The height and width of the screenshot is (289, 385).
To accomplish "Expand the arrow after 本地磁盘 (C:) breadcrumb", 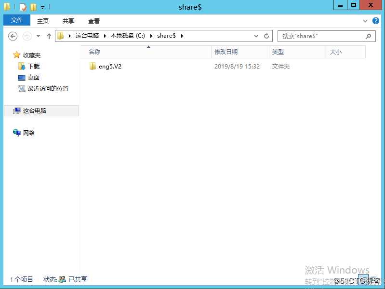I will [x=151, y=36].
